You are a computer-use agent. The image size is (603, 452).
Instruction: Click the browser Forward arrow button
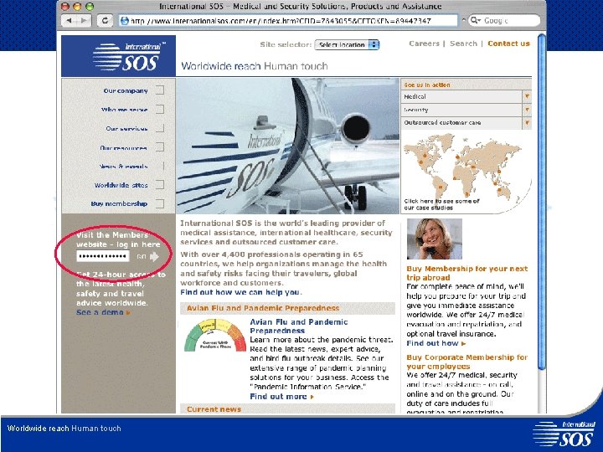[x=84, y=21]
